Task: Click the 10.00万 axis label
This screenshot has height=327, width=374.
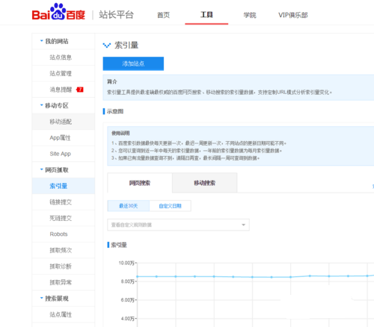Action: point(126,263)
